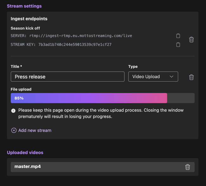
Task: Click the plus circle icon for new stream
Action: [14, 131]
